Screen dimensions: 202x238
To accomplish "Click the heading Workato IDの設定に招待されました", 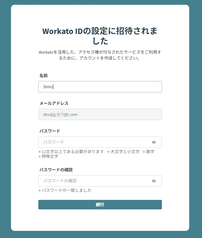I will pyautogui.click(x=100, y=36).
